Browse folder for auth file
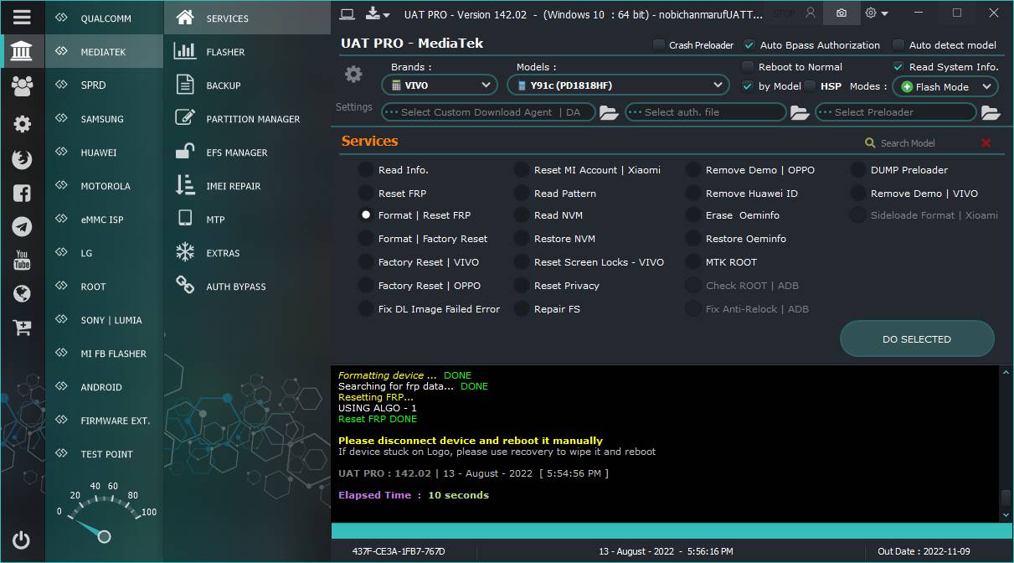Image resolution: width=1014 pixels, height=563 pixels. point(800,112)
